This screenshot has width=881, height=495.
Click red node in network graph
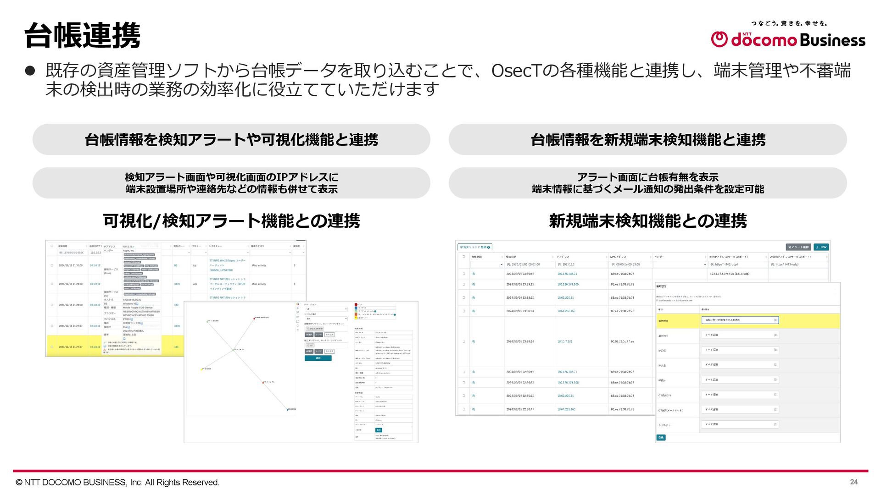coord(254,318)
